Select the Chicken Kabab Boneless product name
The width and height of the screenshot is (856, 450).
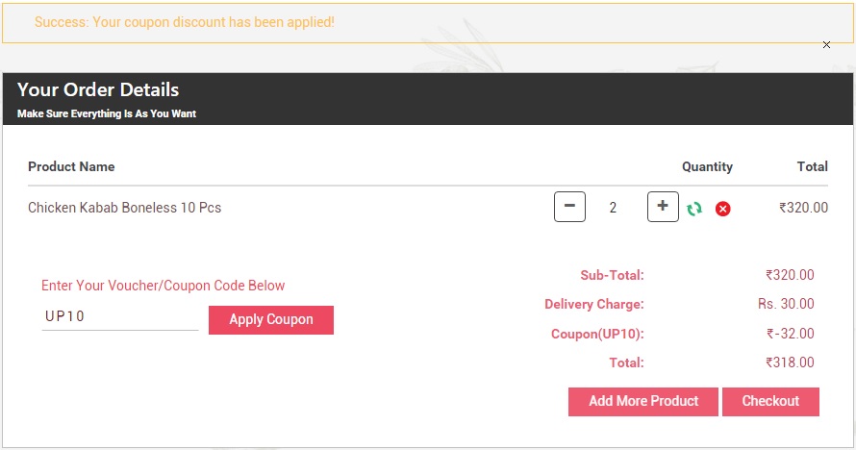124,208
